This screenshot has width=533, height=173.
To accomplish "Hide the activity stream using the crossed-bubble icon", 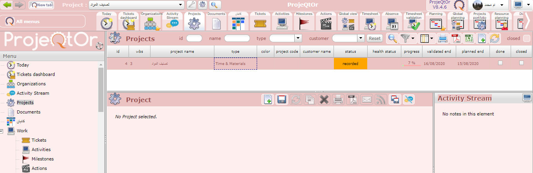I will click(x=409, y=100).
